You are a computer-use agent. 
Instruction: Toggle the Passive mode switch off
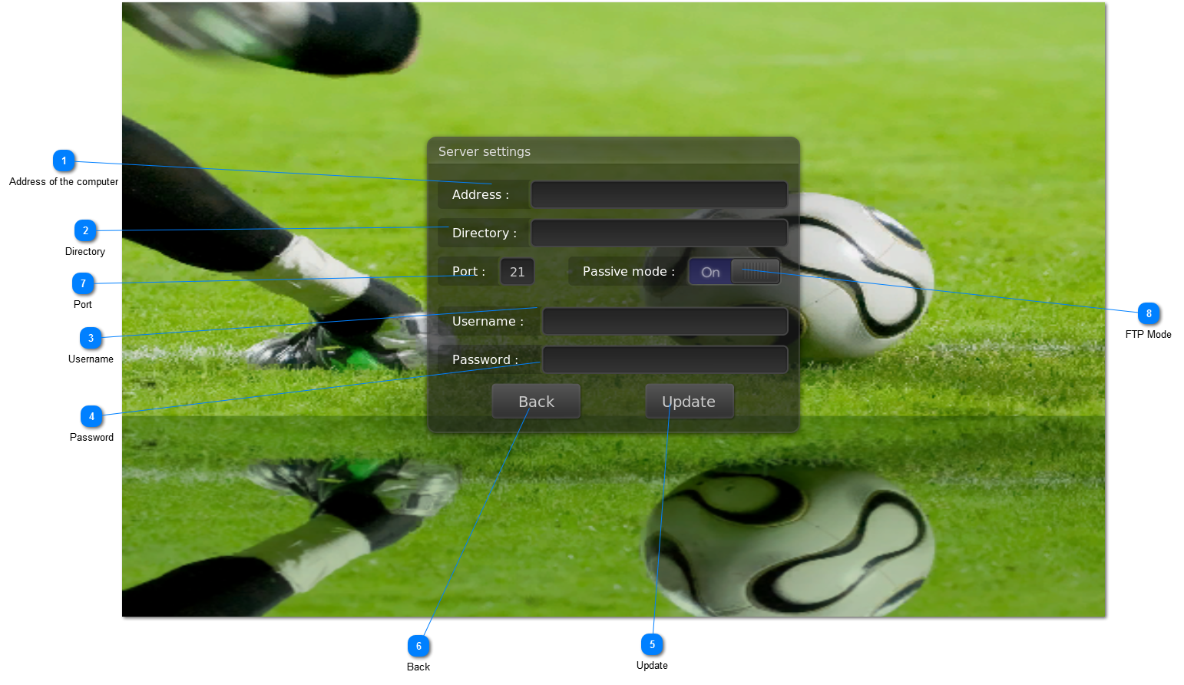tap(734, 272)
